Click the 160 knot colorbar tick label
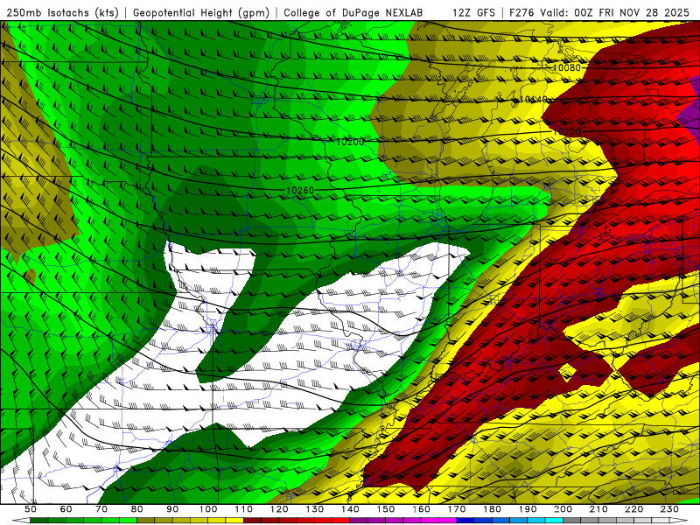The width and height of the screenshot is (700, 525). pos(421,509)
